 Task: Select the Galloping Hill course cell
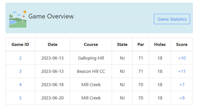(91, 58)
